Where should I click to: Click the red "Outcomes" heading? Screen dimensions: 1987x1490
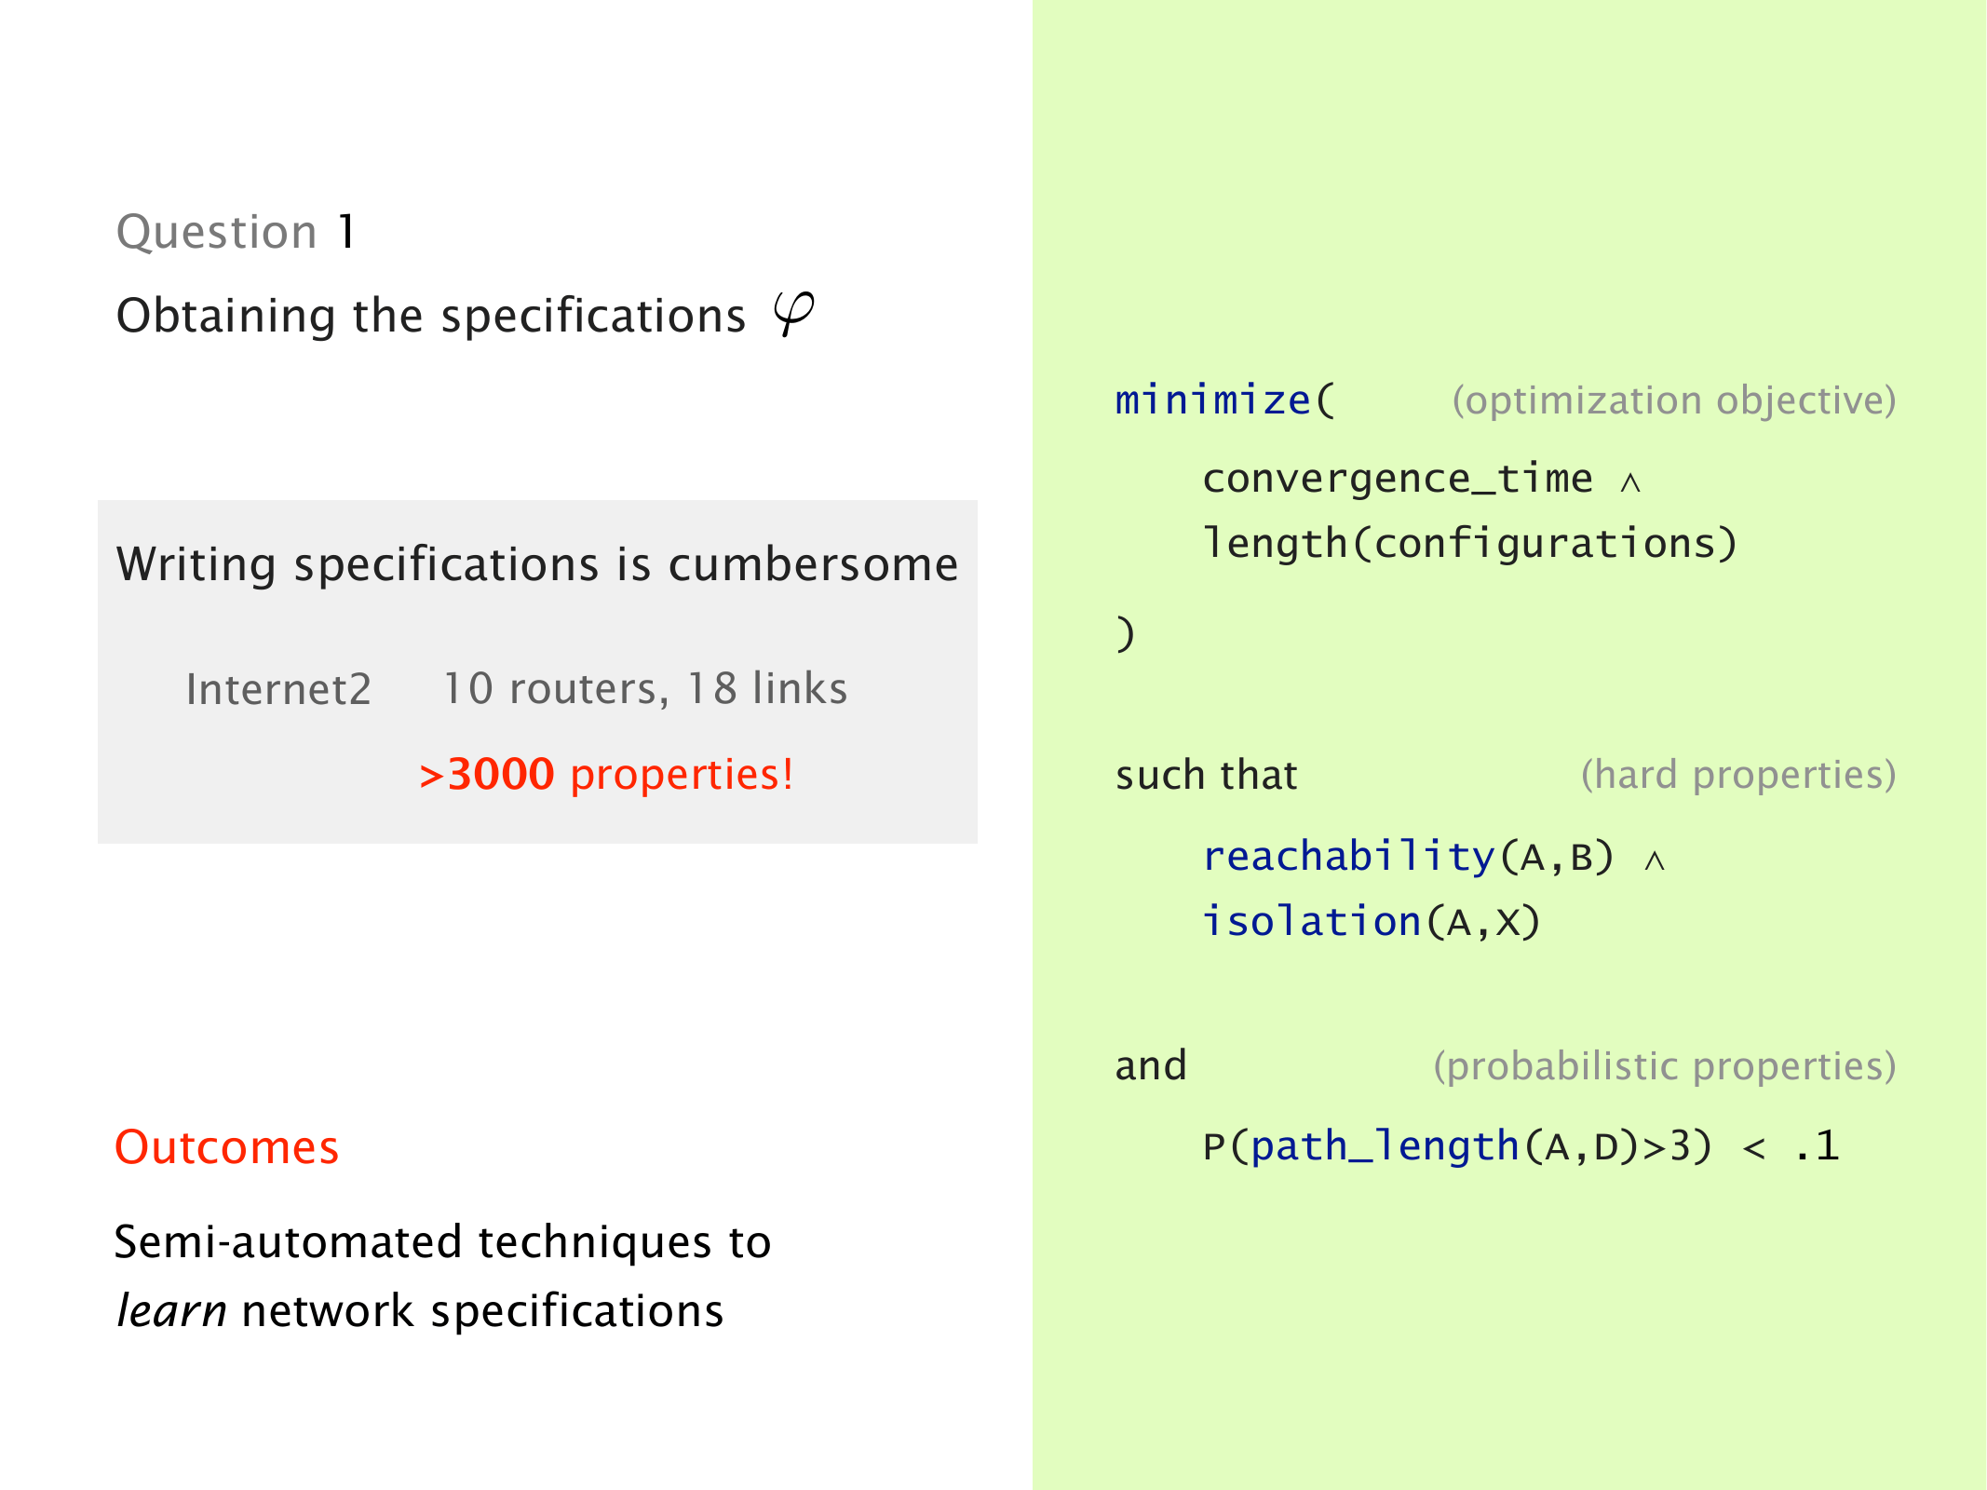(x=226, y=1147)
